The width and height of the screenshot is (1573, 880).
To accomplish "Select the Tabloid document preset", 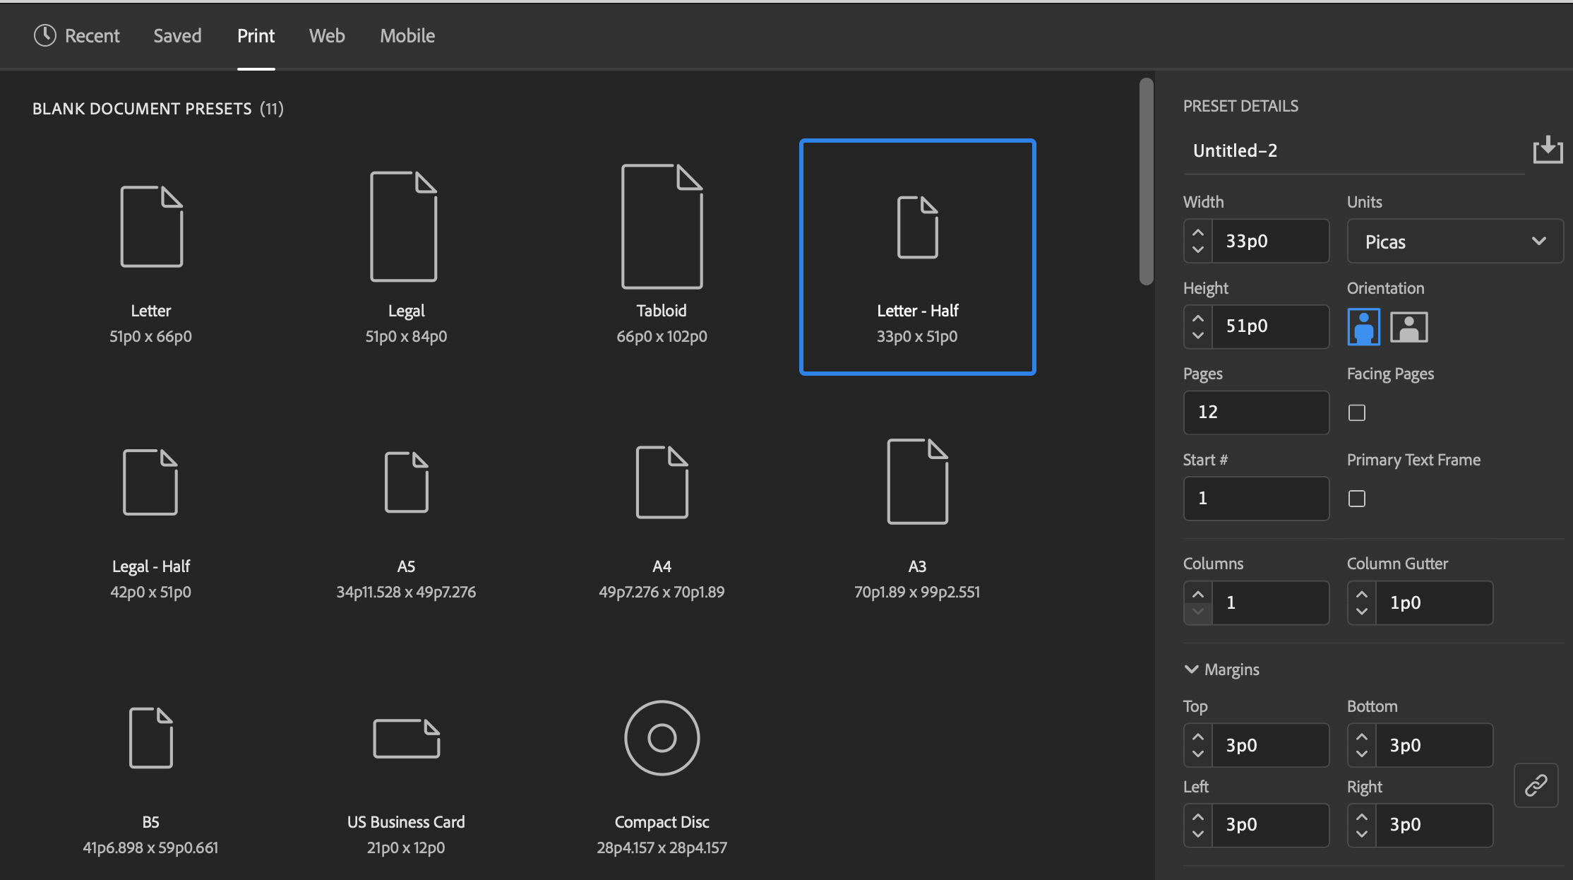I will tap(662, 254).
